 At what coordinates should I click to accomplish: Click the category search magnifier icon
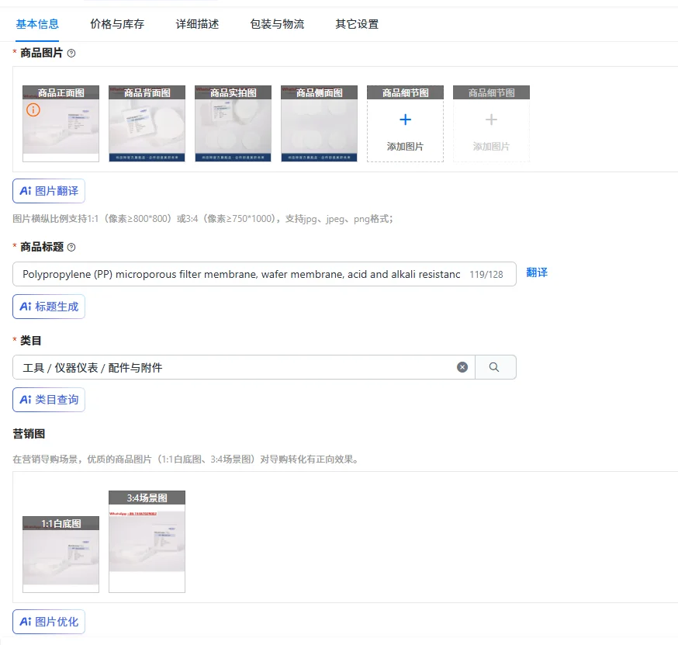pos(494,367)
